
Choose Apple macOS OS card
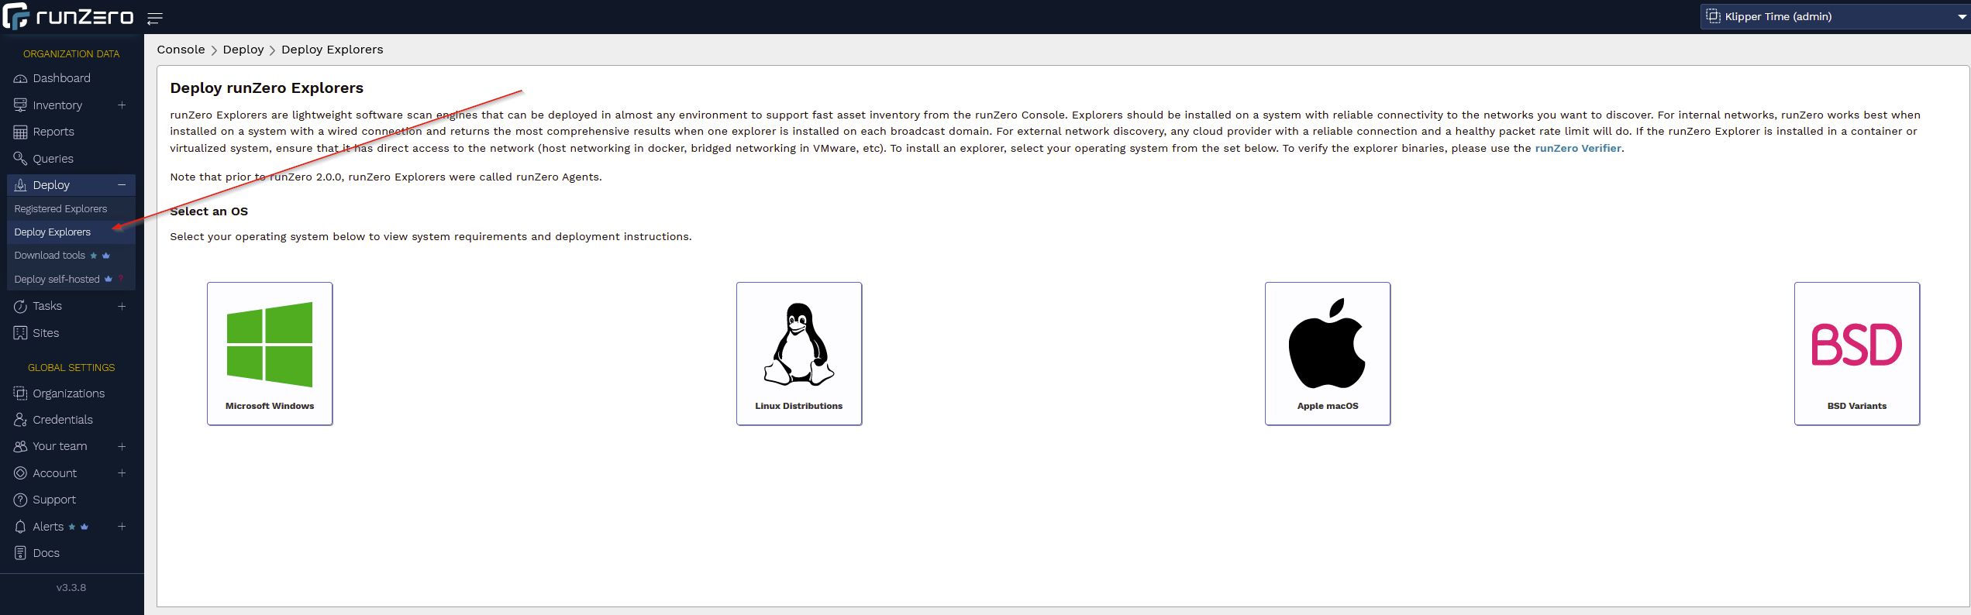click(x=1328, y=354)
